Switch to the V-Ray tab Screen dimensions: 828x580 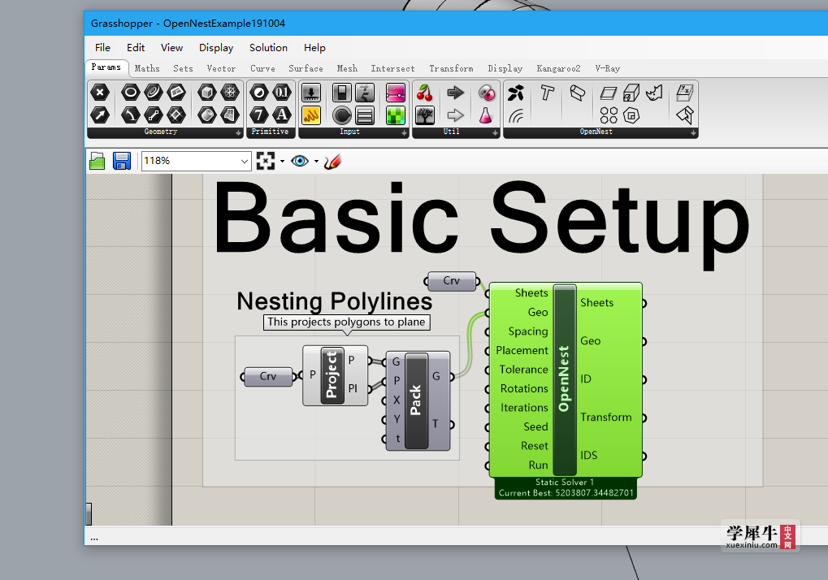(x=607, y=68)
